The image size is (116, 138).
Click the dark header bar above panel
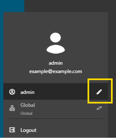pos(70,6)
